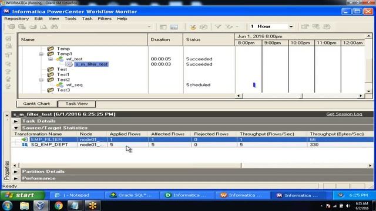Screen dimensions: 376x211
Task: Open the Filters menu
Action: pyautogui.click(x=105, y=19)
